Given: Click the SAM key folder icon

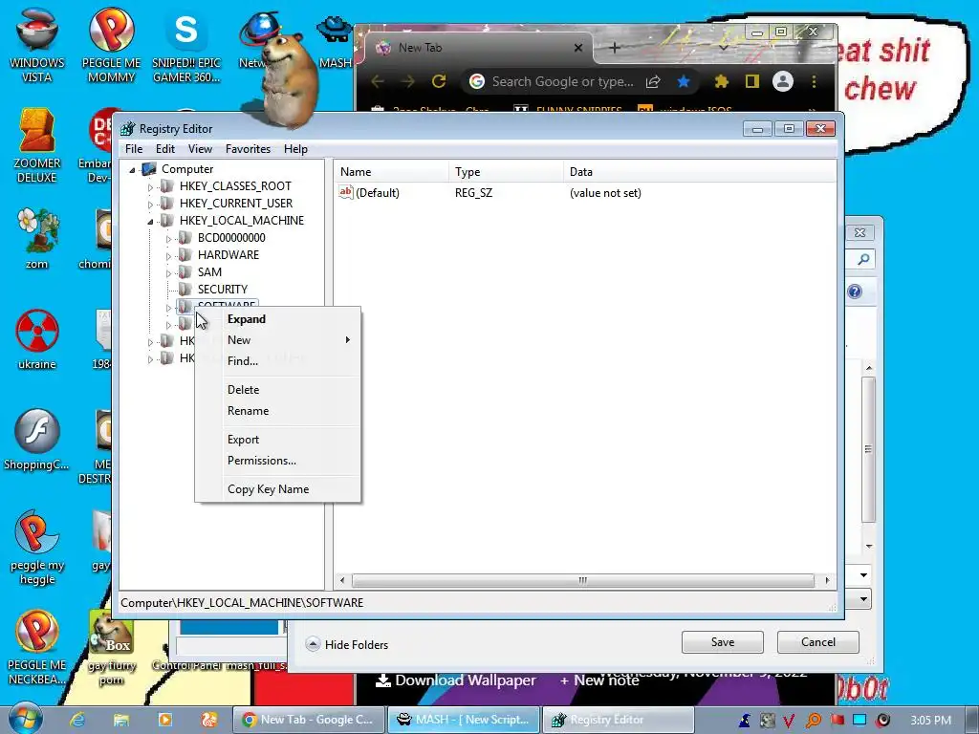Looking at the screenshot, I should tap(185, 272).
